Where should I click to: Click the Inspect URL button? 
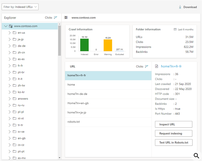pos(174,124)
